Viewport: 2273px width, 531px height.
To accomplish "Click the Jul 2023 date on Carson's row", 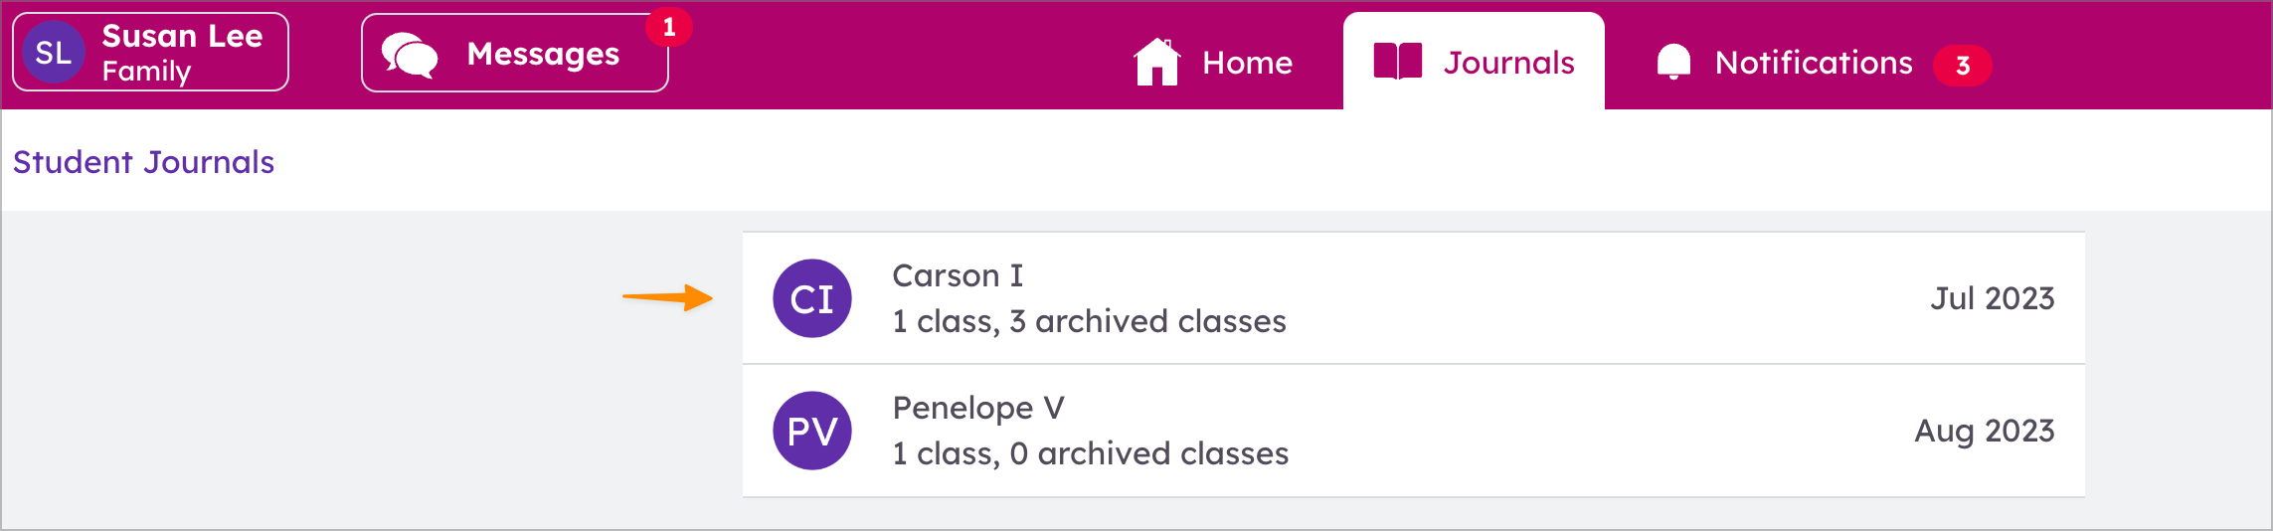I will [x=1992, y=298].
